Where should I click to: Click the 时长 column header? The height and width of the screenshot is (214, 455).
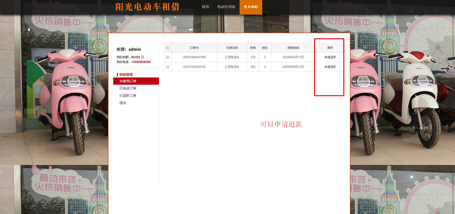pyautogui.click(x=265, y=48)
